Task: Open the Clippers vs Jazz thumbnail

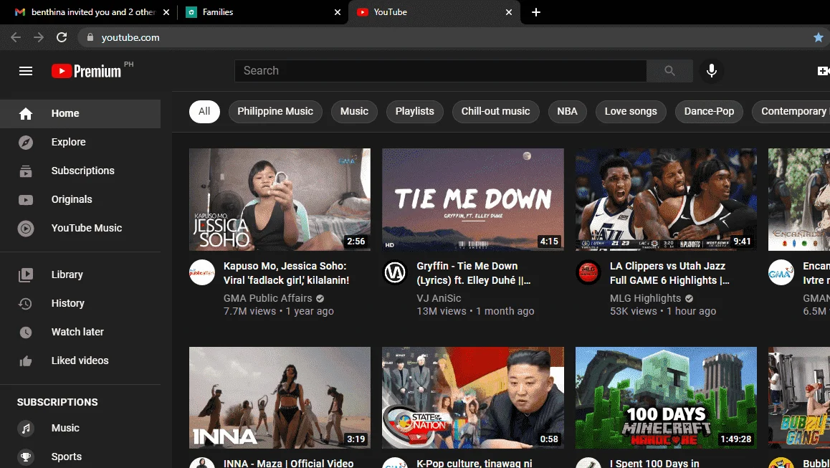Action: pyautogui.click(x=666, y=199)
